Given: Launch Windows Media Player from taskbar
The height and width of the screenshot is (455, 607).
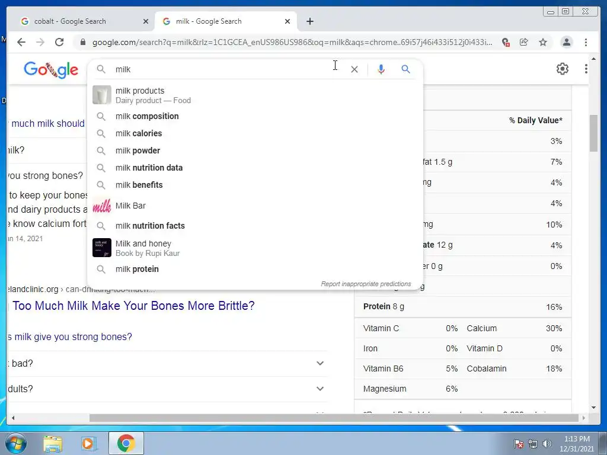Looking at the screenshot, I should [88, 443].
